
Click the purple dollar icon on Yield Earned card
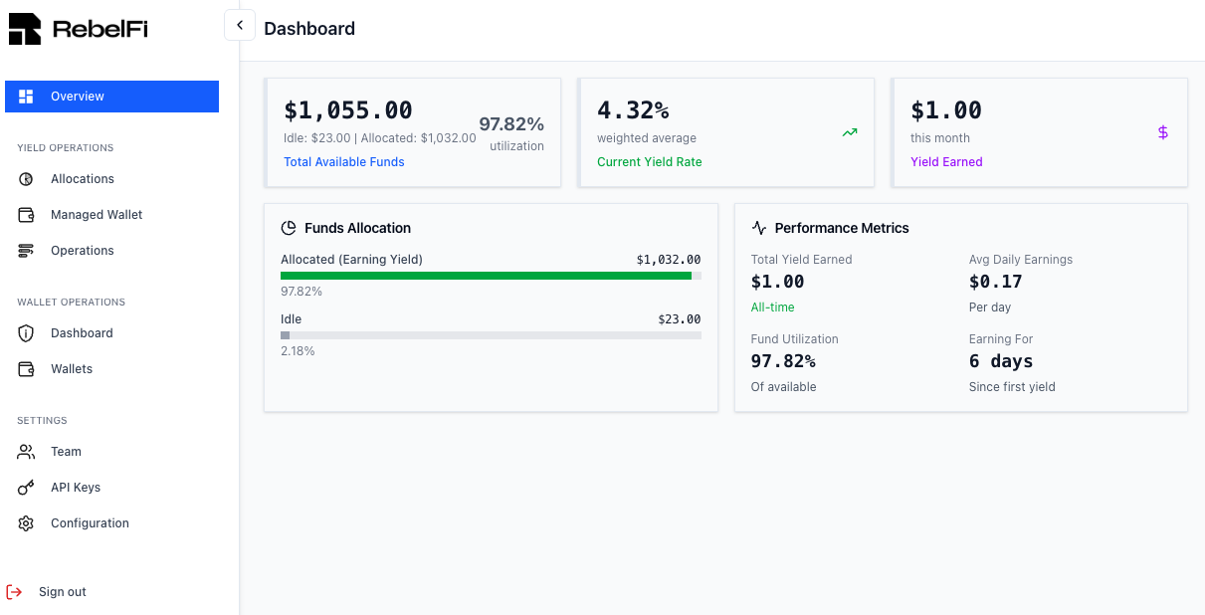[1162, 131]
